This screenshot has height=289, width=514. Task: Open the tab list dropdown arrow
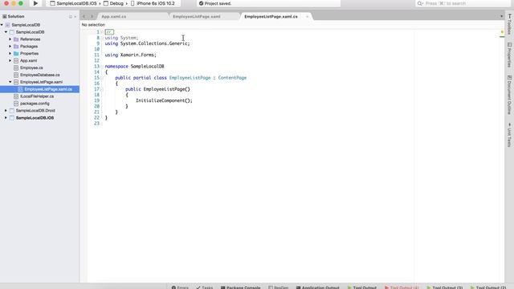pyautogui.click(x=501, y=16)
